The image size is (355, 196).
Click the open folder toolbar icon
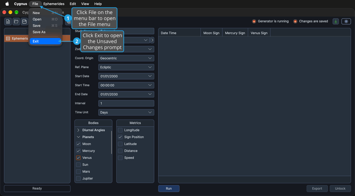point(16,22)
